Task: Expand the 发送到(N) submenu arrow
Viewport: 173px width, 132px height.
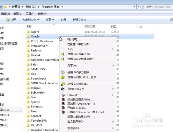Action: click(x=113, y=128)
